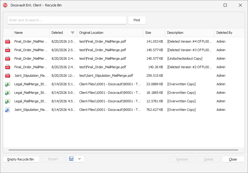Select the file name in the Undocheckedout Copy row

point(31,58)
